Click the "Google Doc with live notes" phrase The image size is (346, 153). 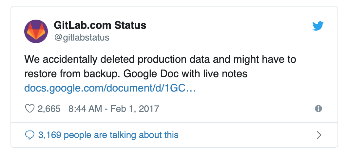point(185,74)
